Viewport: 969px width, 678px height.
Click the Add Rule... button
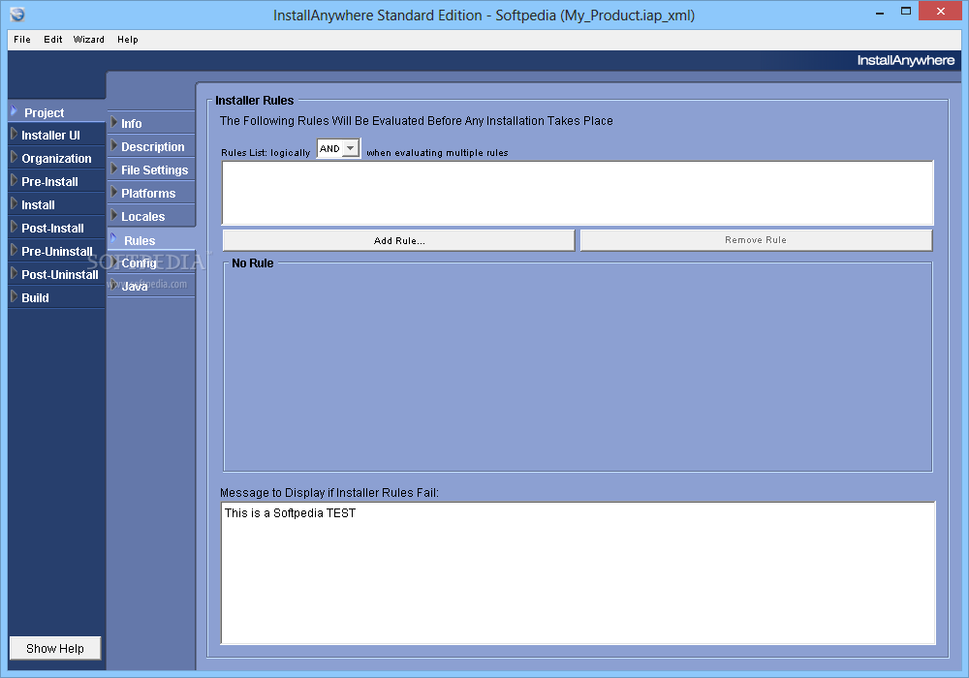(x=398, y=241)
